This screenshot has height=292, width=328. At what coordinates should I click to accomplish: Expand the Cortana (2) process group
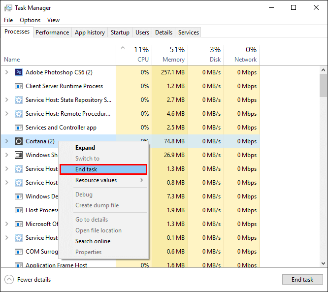point(7,141)
